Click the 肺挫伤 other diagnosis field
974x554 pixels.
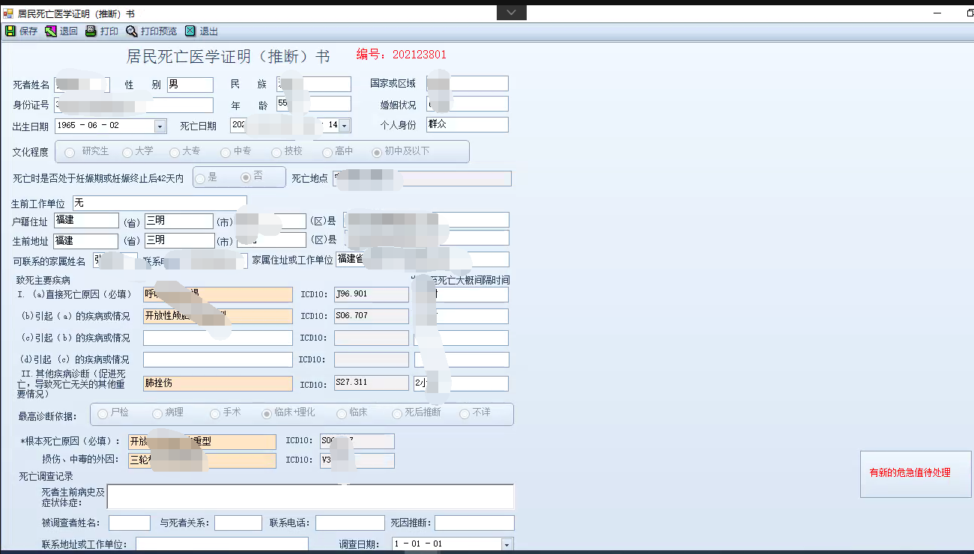point(218,383)
